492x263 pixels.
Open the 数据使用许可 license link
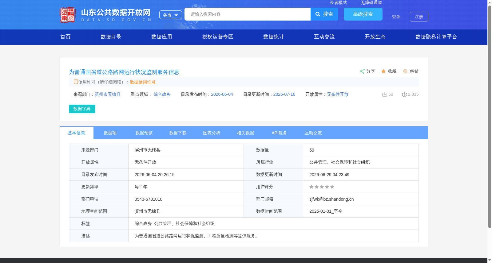click(143, 82)
